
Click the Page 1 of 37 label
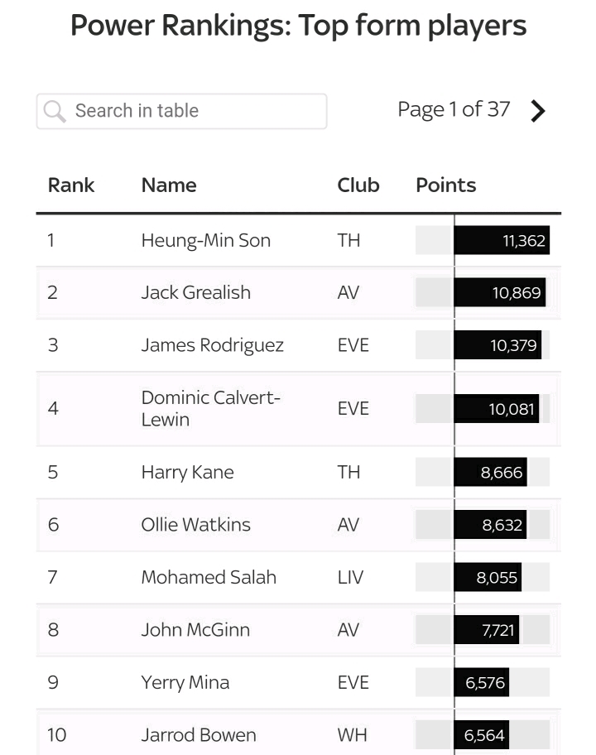click(454, 109)
